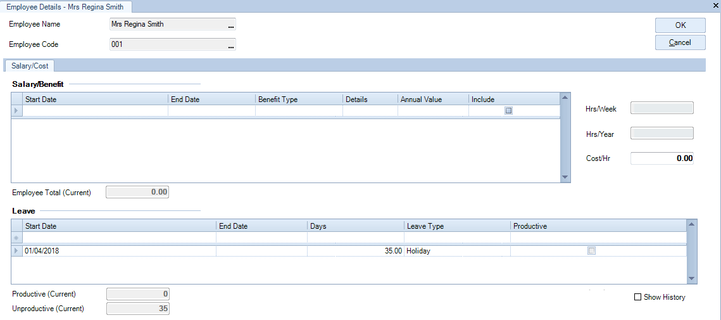Viewport: 721px width, 320px height.
Task: Sort by End Date in Salary/Benefit grid
Action: pos(211,99)
